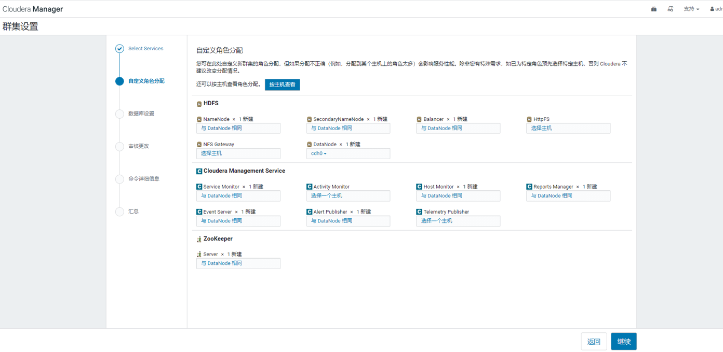Screen dimensions: 723x352
Task: Select the 审核更改 step
Action: point(139,146)
